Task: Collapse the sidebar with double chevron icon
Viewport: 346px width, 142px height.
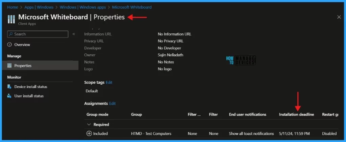Action: 74,34
